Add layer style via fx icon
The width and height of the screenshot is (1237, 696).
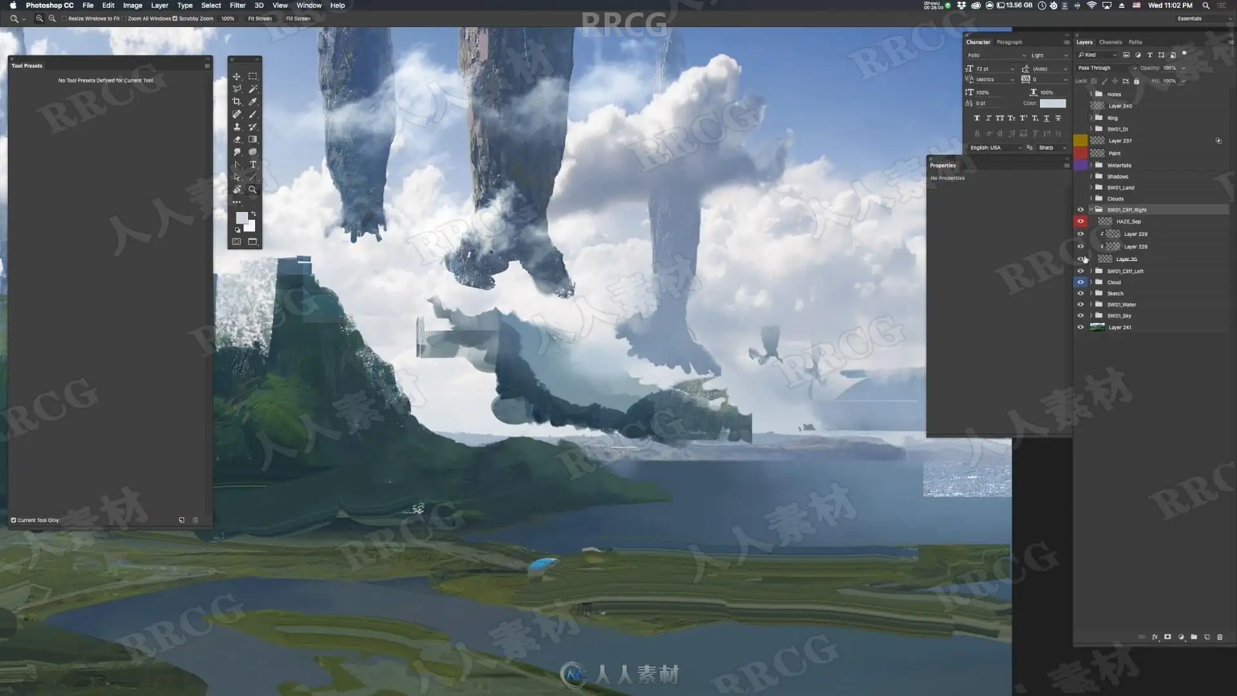[x=1155, y=637]
